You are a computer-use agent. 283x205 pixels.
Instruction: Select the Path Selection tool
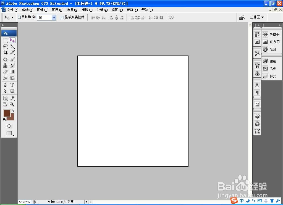5,91
